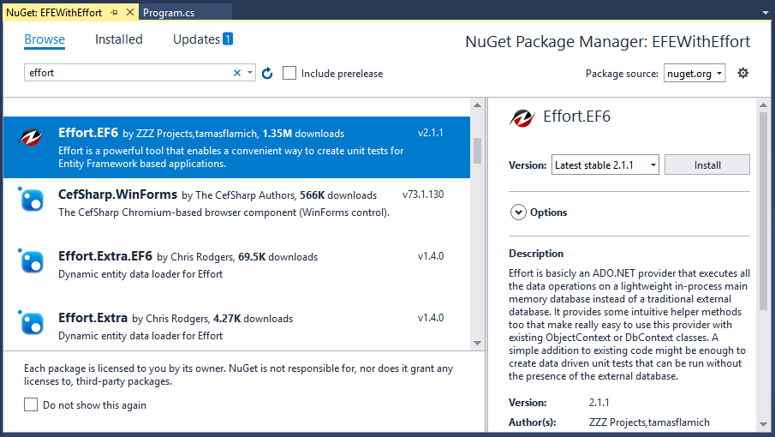
Task: Click the details pane scrollbar thumb
Action: [x=763, y=211]
